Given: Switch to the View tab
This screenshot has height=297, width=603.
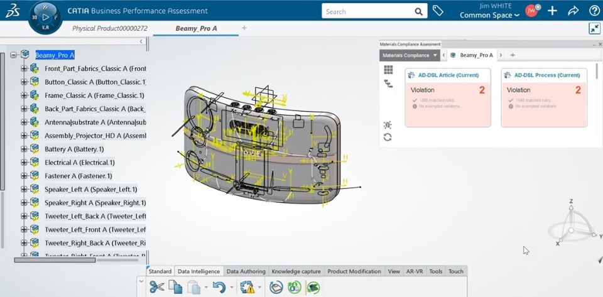Looking at the screenshot, I should pyautogui.click(x=394, y=271).
